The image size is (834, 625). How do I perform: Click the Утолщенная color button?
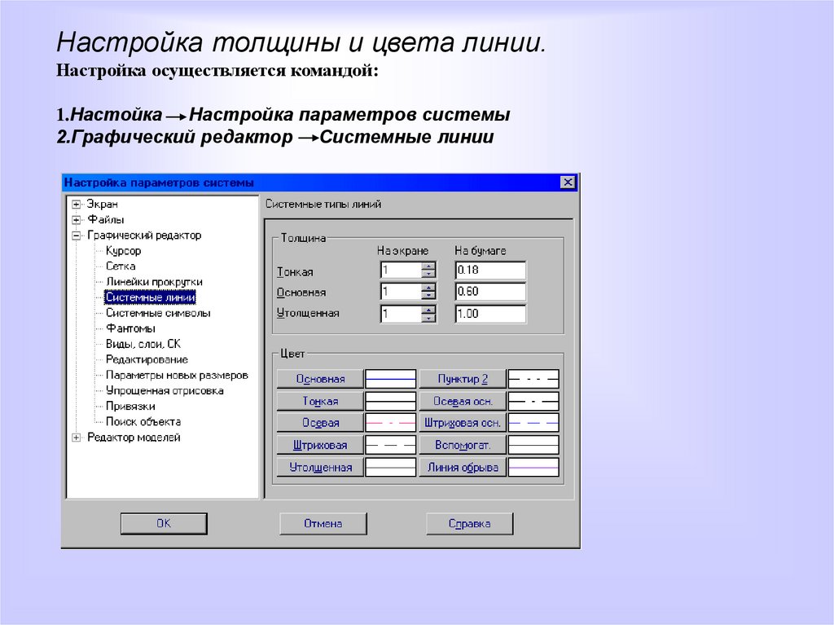tap(320, 468)
